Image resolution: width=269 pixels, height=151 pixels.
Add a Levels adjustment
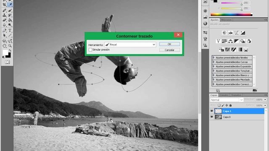230,33
